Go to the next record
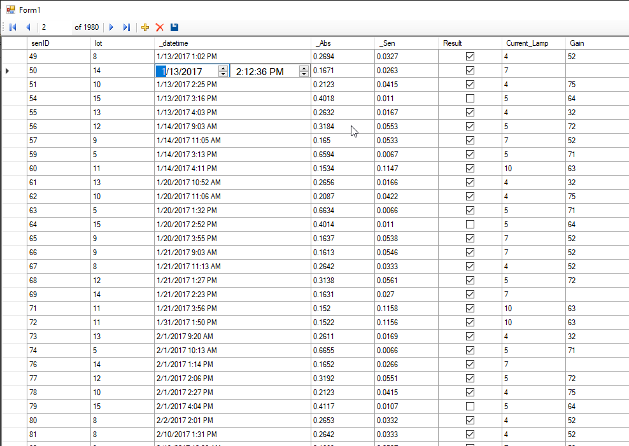The height and width of the screenshot is (446, 629). 111,27
